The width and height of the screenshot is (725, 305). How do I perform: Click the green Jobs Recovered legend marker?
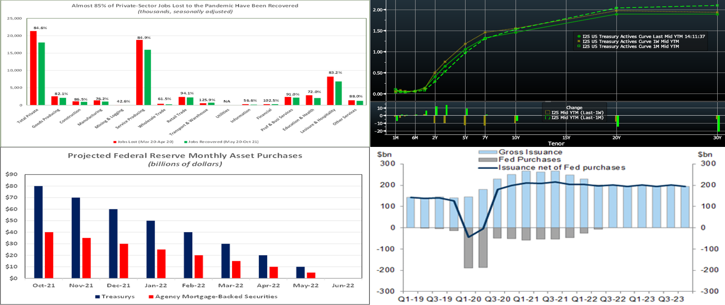coord(186,142)
